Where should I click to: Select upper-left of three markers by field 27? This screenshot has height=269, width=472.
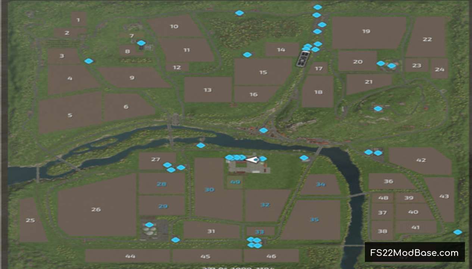point(168,165)
